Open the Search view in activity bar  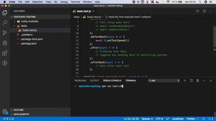click(x=5, y=23)
